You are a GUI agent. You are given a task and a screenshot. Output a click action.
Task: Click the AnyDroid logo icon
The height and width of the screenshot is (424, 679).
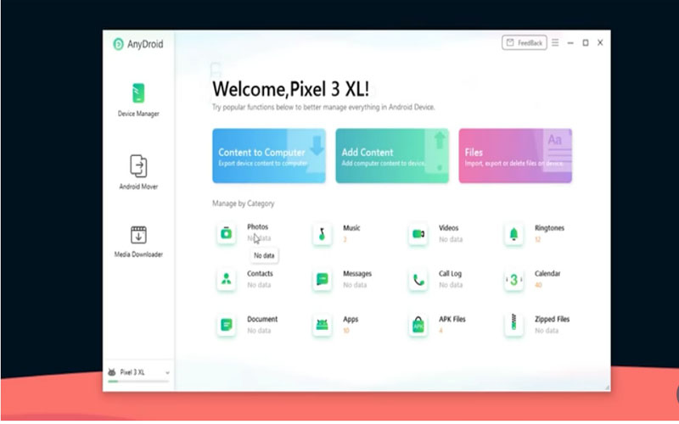[x=118, y=44]
